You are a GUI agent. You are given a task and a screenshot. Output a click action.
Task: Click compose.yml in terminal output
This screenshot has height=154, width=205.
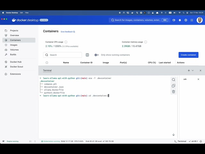[50, 84]
